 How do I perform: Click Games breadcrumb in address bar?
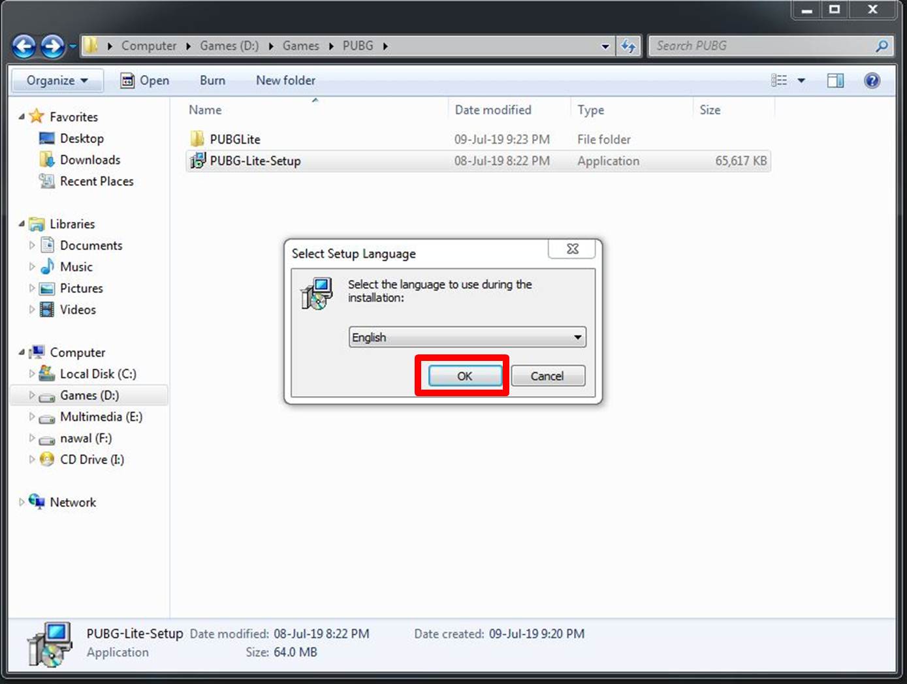tap(300, 46)
